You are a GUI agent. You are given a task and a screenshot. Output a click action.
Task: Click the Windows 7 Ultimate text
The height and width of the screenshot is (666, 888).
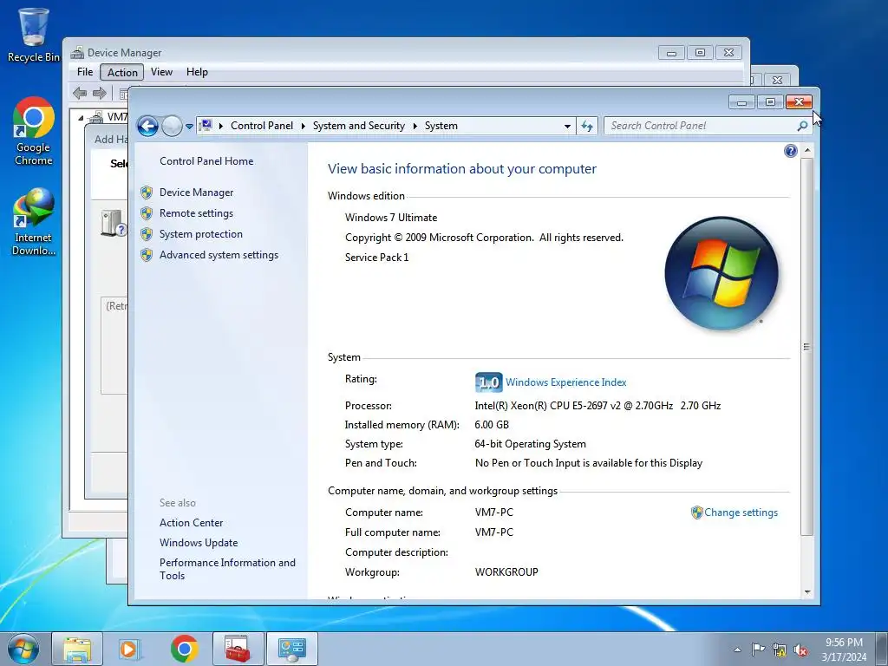tap(391, 218)
